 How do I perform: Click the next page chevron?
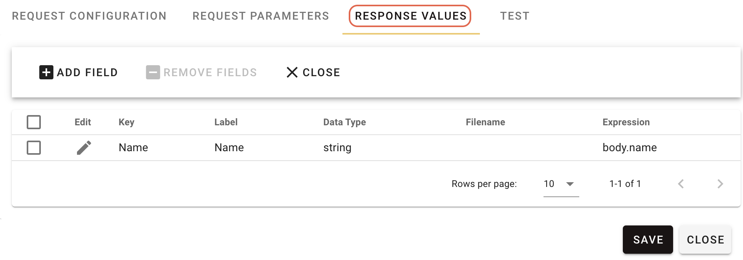pyautogui.click(x=720, y=183)
